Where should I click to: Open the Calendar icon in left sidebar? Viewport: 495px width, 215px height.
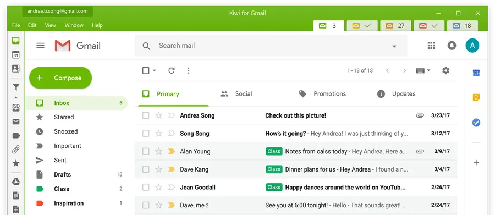coord(16,54)
